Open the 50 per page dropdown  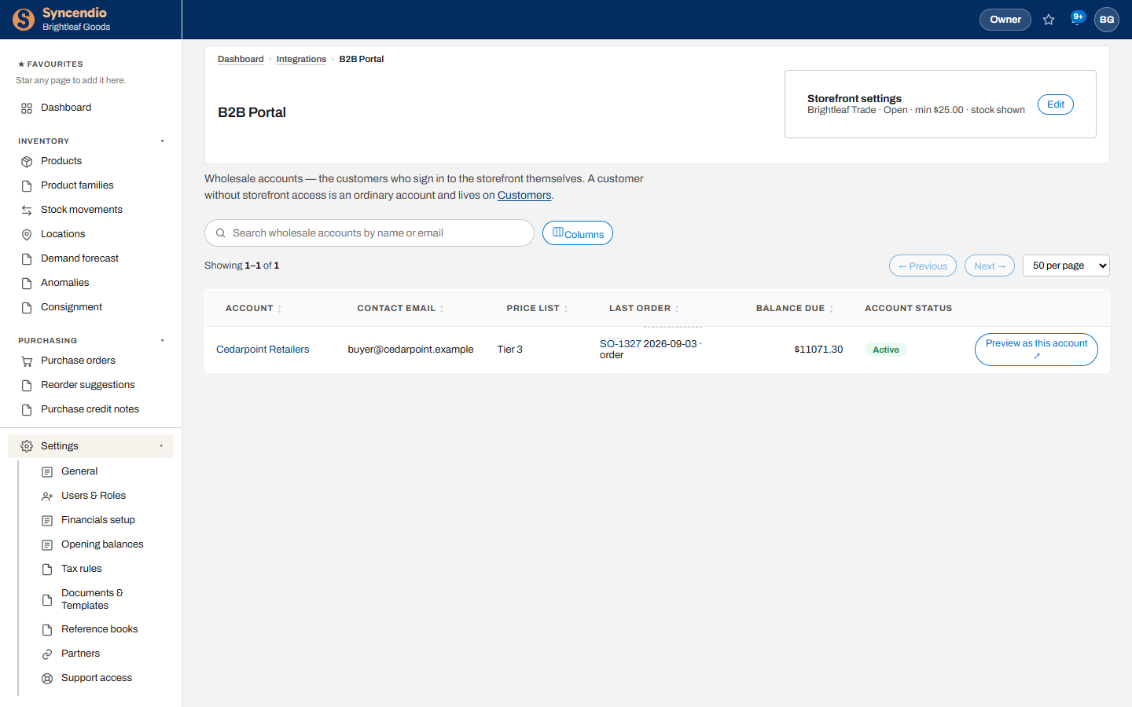pyautogui.click(x=1066, y=266)
